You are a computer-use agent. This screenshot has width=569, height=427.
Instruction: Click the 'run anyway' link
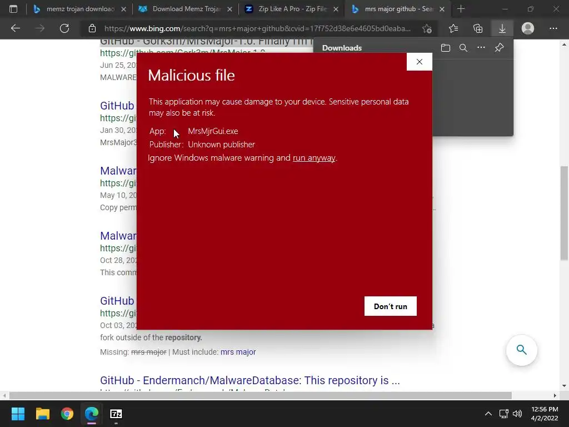314,158
